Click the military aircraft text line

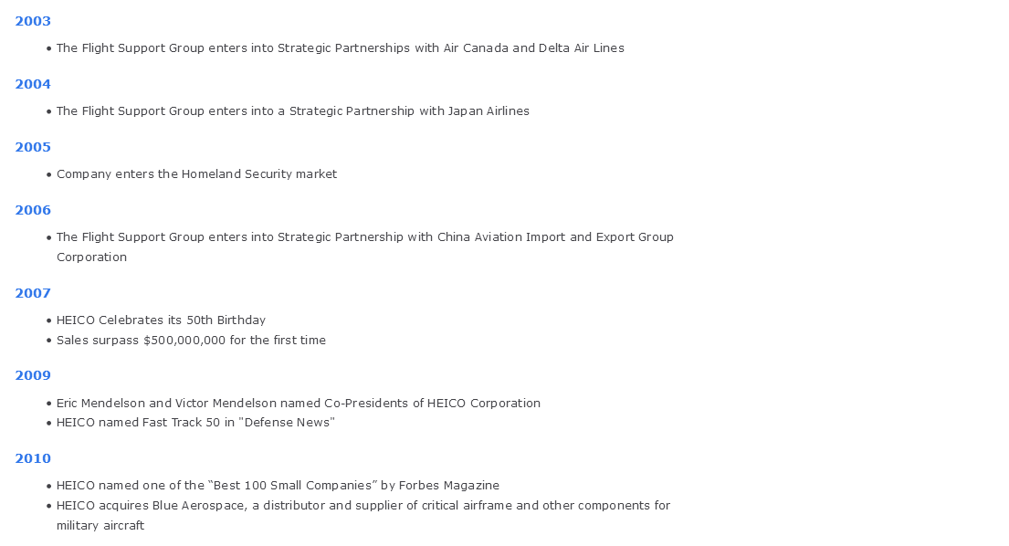point(100,526)
